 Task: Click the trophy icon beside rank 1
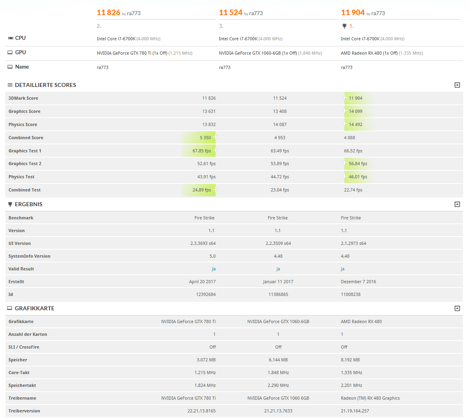coord(344,26)
